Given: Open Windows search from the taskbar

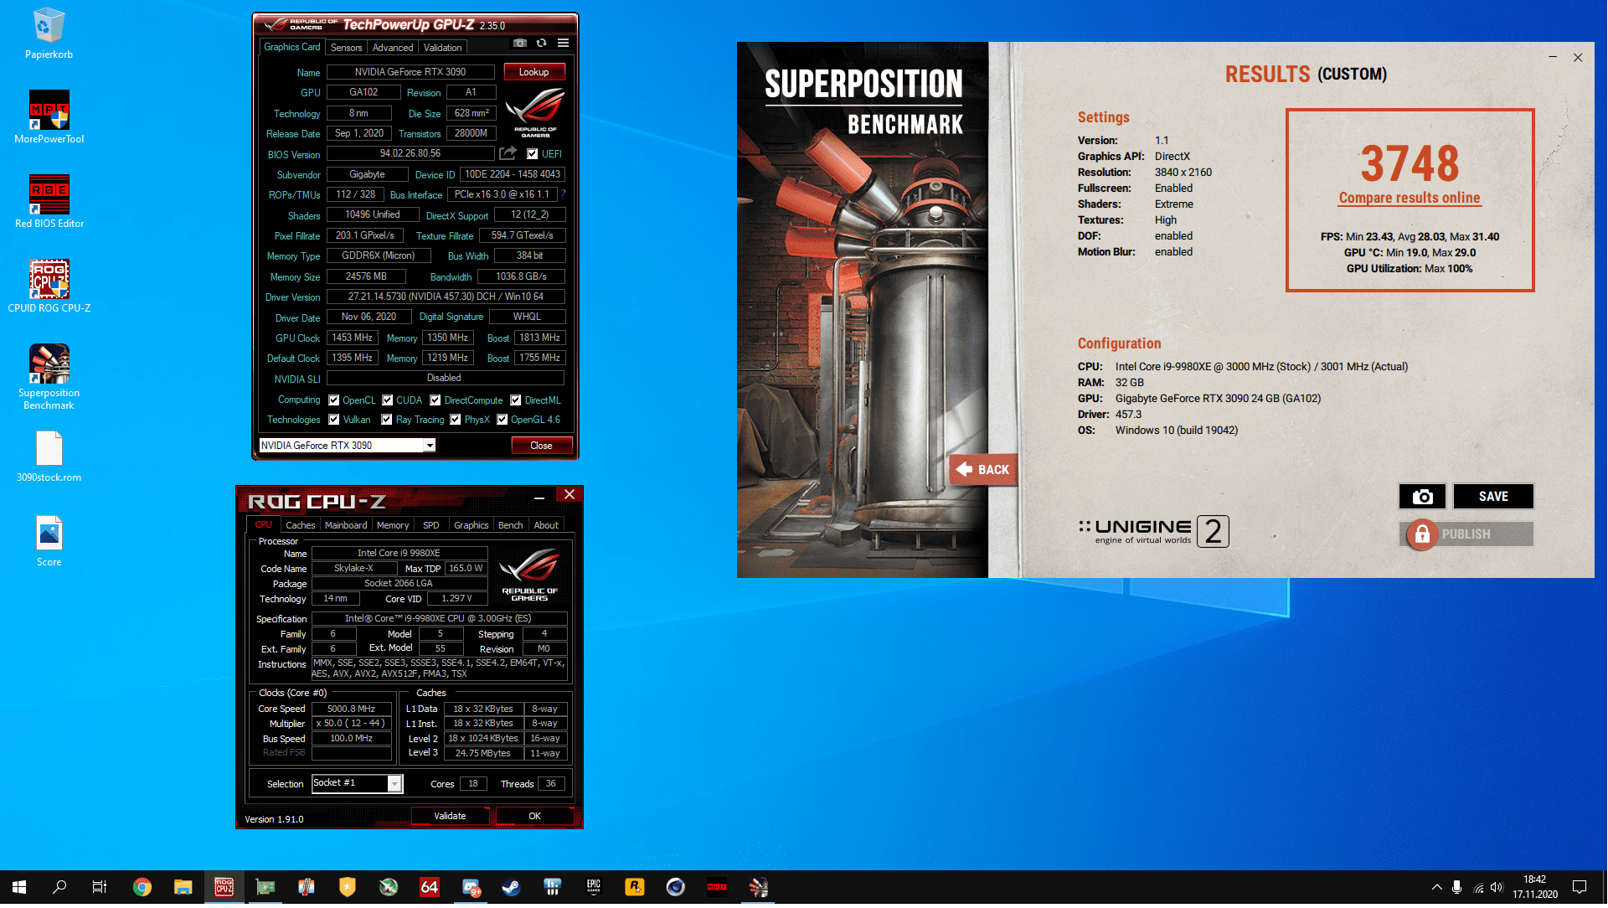Looking at the screenshot, I should (x=59, y=887).
